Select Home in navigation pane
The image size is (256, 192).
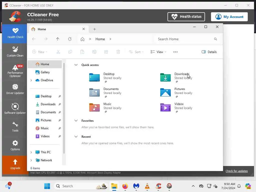(x=45, y=64)
